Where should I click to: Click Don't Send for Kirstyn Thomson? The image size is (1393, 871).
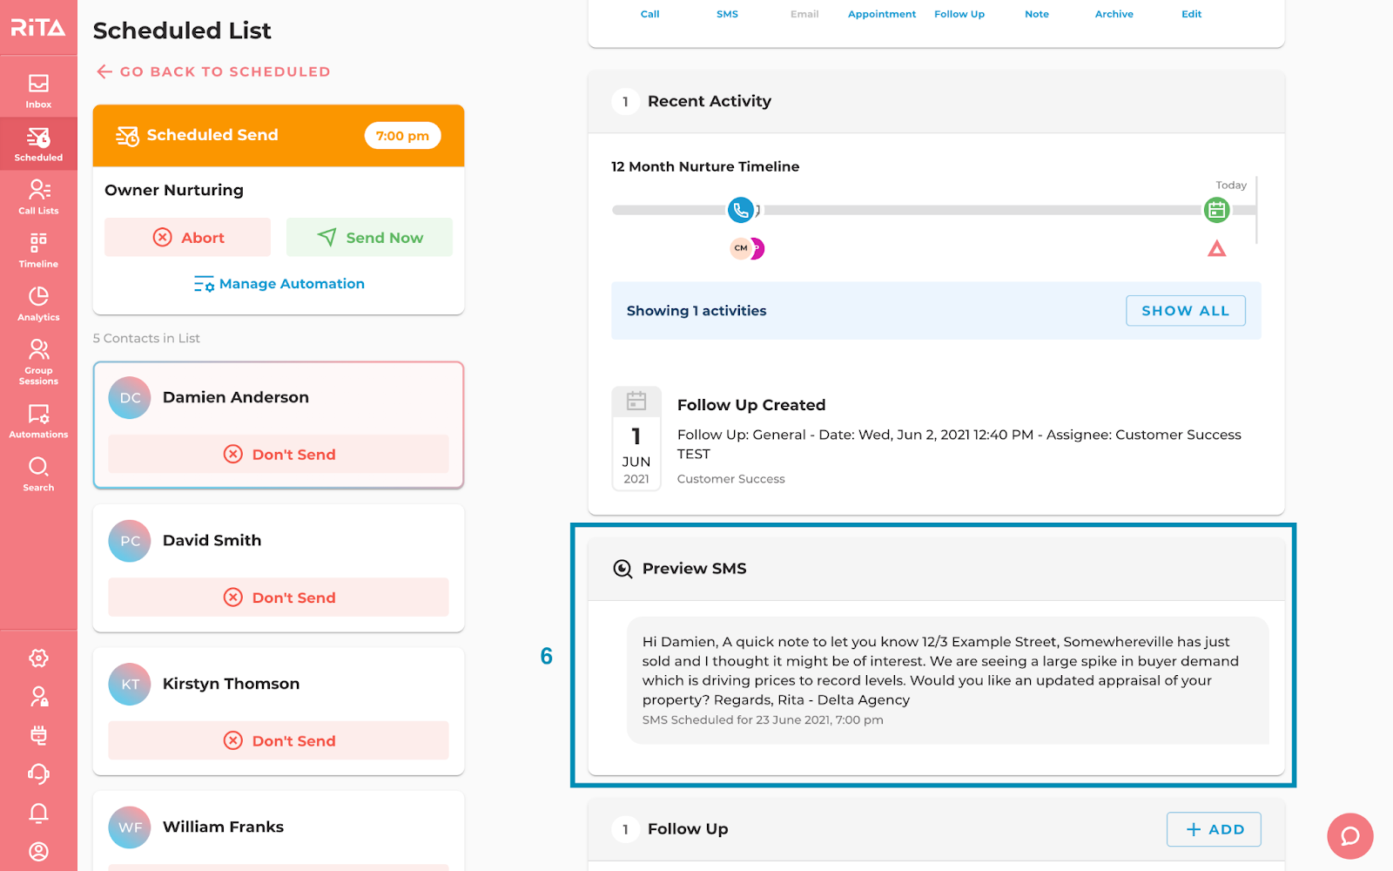pos(279,740)
